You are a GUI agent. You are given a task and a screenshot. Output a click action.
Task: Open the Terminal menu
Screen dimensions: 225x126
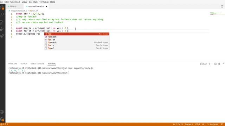point(44,2)
